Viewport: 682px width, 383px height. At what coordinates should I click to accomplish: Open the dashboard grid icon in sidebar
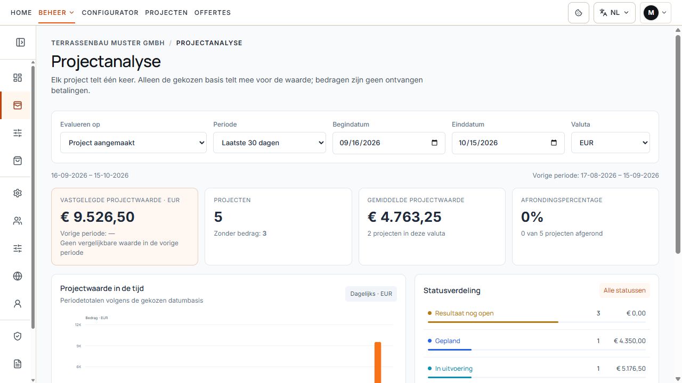tap(18, 78)
